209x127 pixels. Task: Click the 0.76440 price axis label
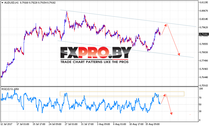[203, 77]
